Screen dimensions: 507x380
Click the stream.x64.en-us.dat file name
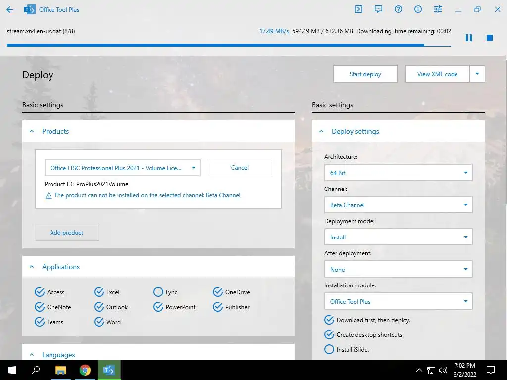pyautogui.click(x=41, y=31)
